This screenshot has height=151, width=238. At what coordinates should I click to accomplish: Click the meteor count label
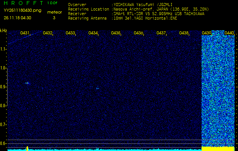(54, 12)
